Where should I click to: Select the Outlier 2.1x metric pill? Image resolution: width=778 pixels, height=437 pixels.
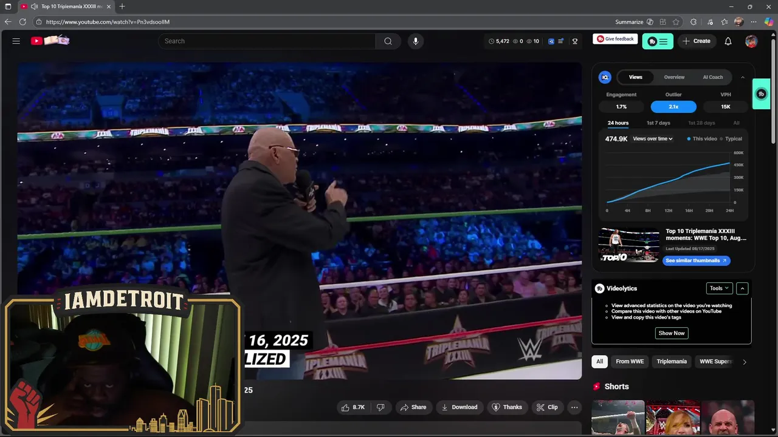point(673,107)
